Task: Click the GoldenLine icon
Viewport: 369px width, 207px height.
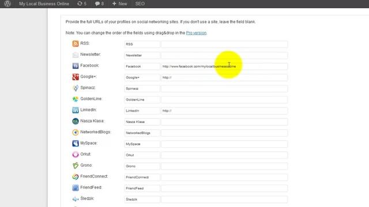Action: click(76, 99)
